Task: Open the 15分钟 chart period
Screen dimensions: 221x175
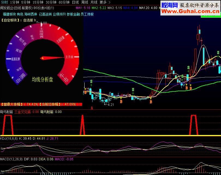Action: (38, 2)
